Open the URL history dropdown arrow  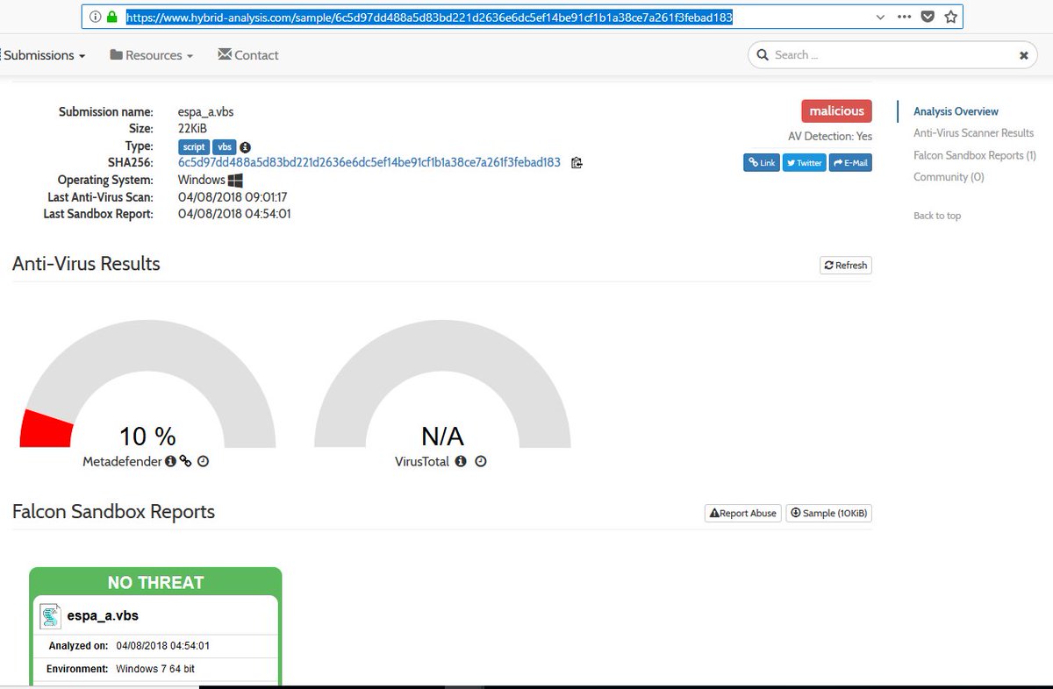click(x=881, y=17)
